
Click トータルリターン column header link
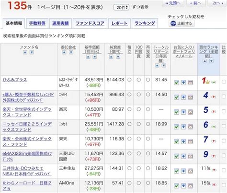(x=161, y=54)
